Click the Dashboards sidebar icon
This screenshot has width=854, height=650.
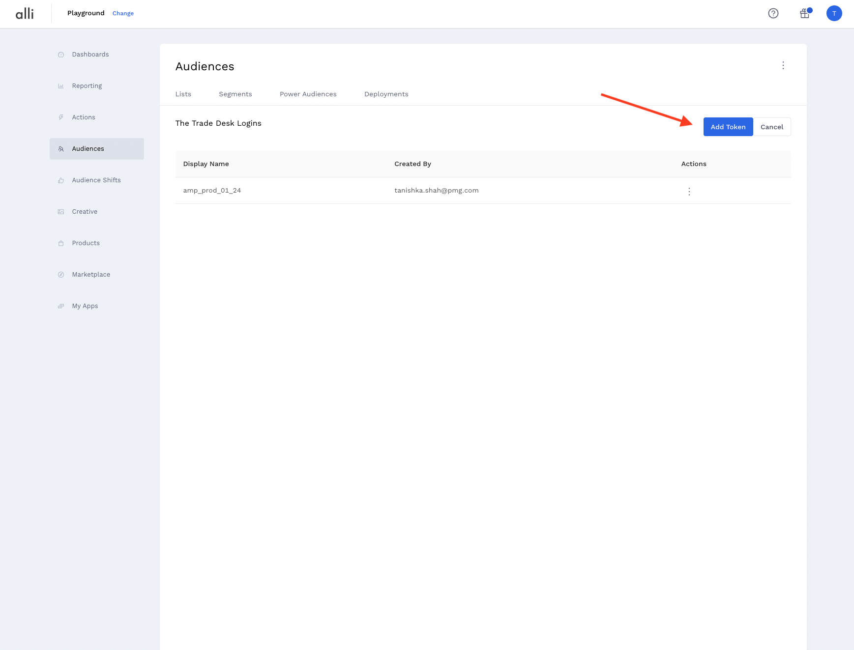61,55
